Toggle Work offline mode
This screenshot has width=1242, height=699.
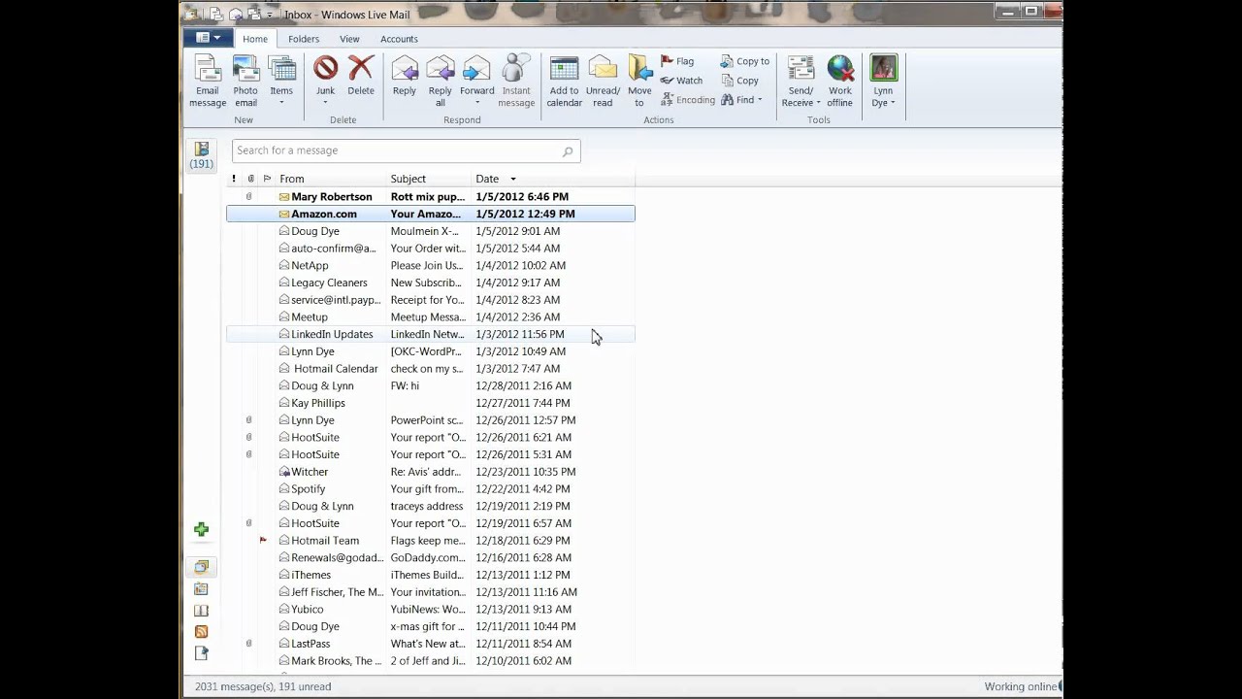(840, 82)
